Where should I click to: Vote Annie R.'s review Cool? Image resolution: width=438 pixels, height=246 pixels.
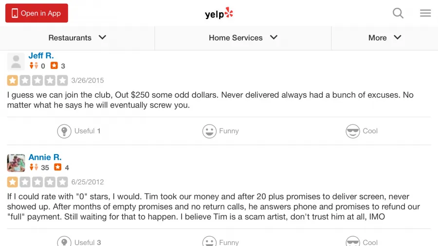362,242
